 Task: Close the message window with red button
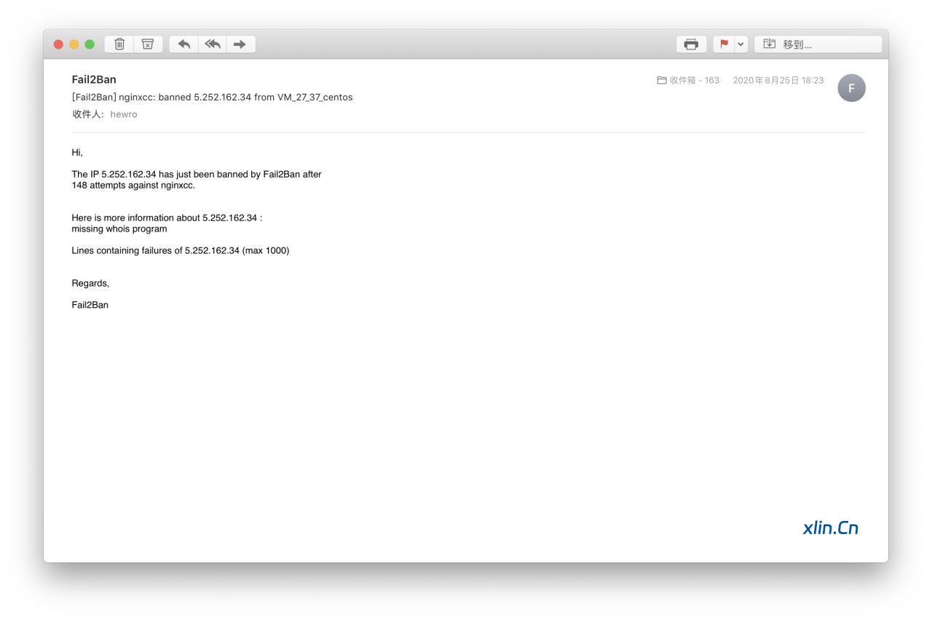[59, 44]
